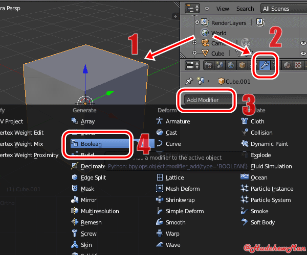Click the render layer image icon beside RenderLayers
Viewport: 307px width, 255px height.
(260, 22)
